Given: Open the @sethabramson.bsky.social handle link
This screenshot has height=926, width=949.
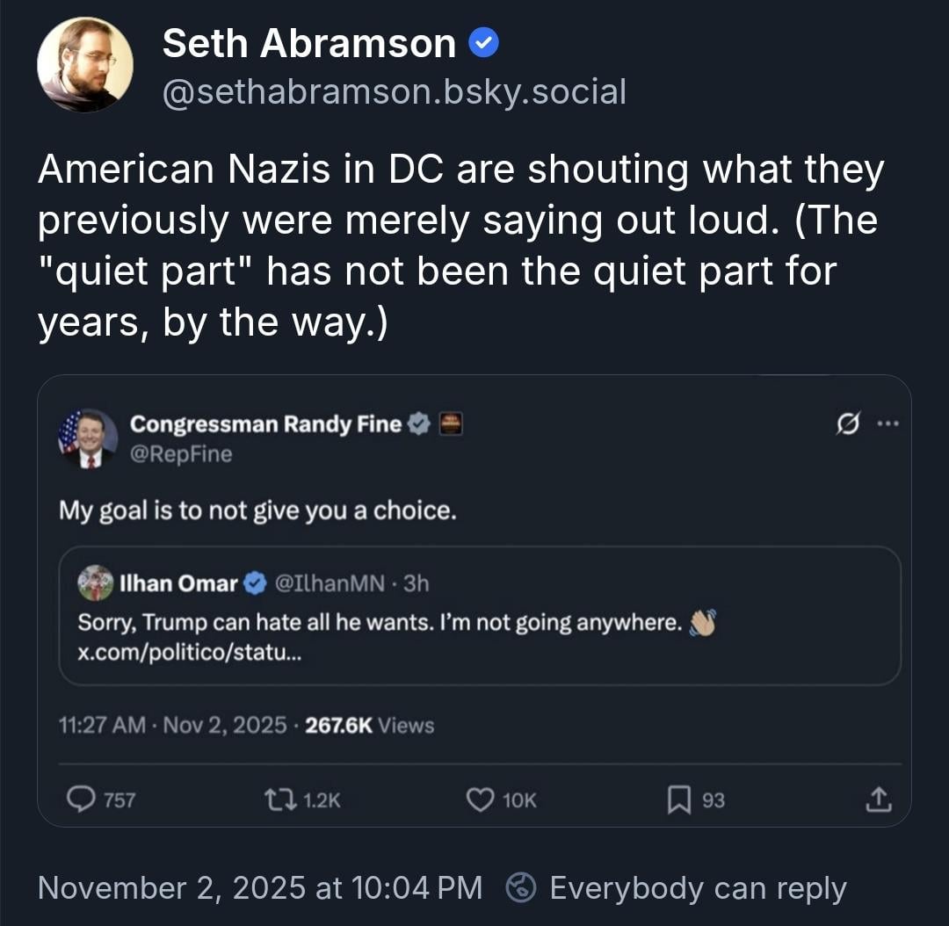Looking at the screenshot, I should coord(395,91).
